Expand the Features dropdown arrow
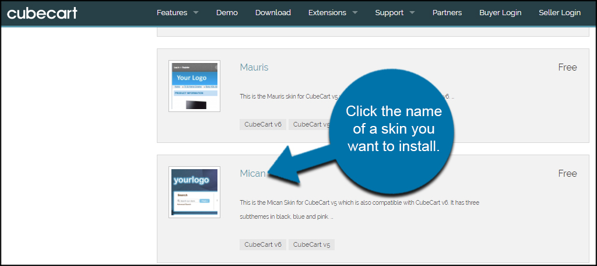Image resolution: width=597 pixels, height=266 pixels. pyautogui.click(x=196, y=13)
